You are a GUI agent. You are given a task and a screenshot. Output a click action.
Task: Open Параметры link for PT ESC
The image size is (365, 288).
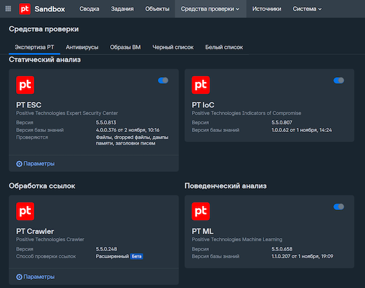click(39, 163)
